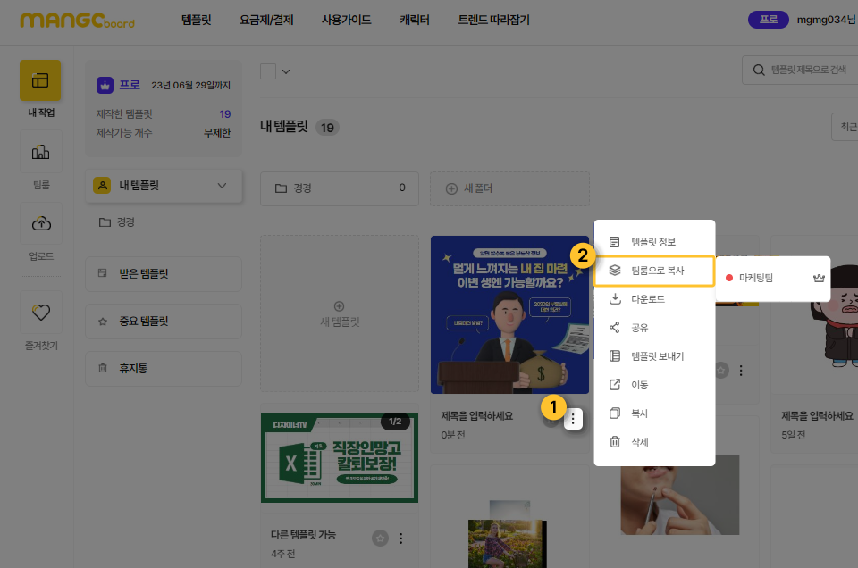This screenshot has height=568, width=858.
Task: Open the 최근 sort dropdown
Action: pos(844,127)
